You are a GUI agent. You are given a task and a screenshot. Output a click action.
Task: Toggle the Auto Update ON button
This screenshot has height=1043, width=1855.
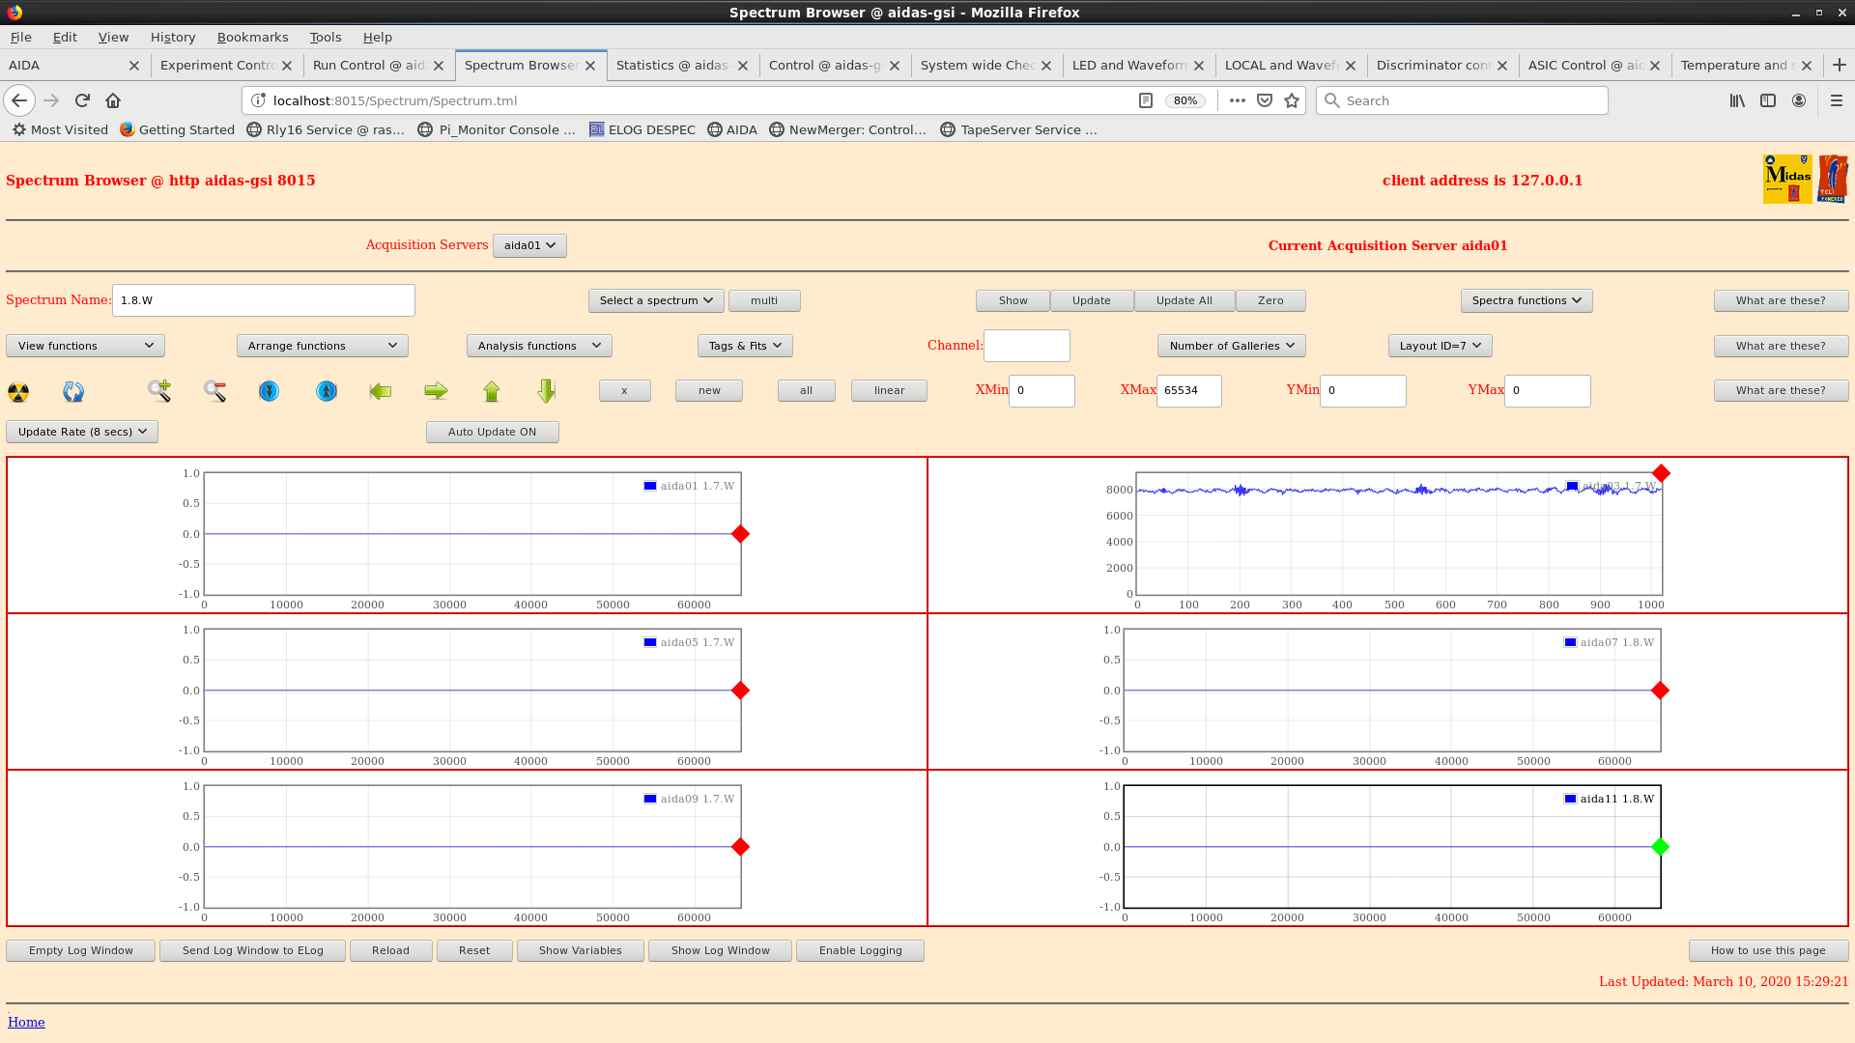point(492,432)
